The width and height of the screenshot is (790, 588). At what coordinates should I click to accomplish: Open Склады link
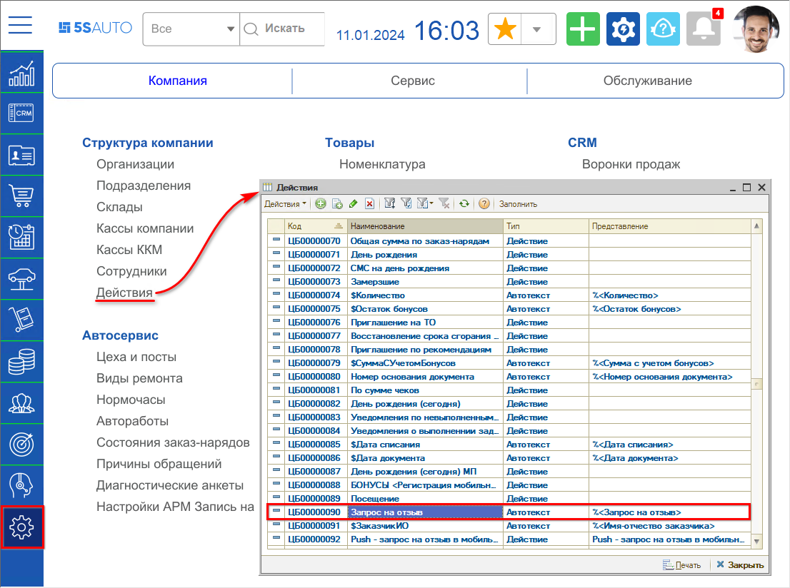119,207
